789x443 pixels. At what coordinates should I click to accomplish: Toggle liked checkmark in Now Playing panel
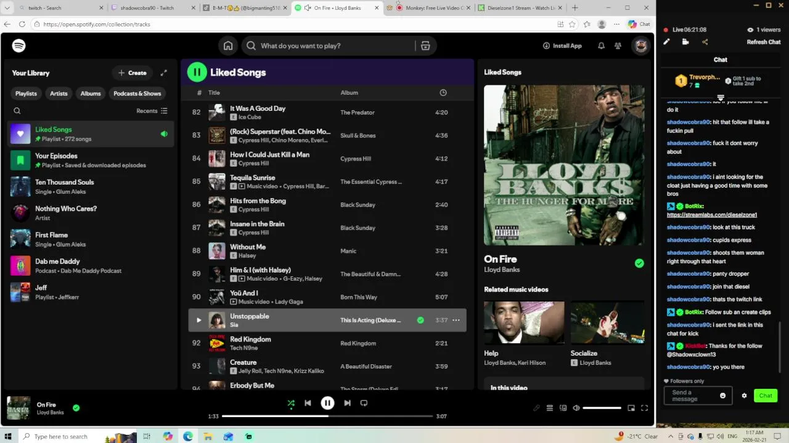pos(639,263)
